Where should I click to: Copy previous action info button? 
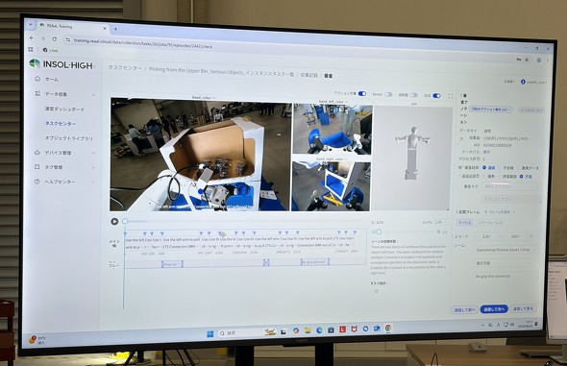(491, 109)
